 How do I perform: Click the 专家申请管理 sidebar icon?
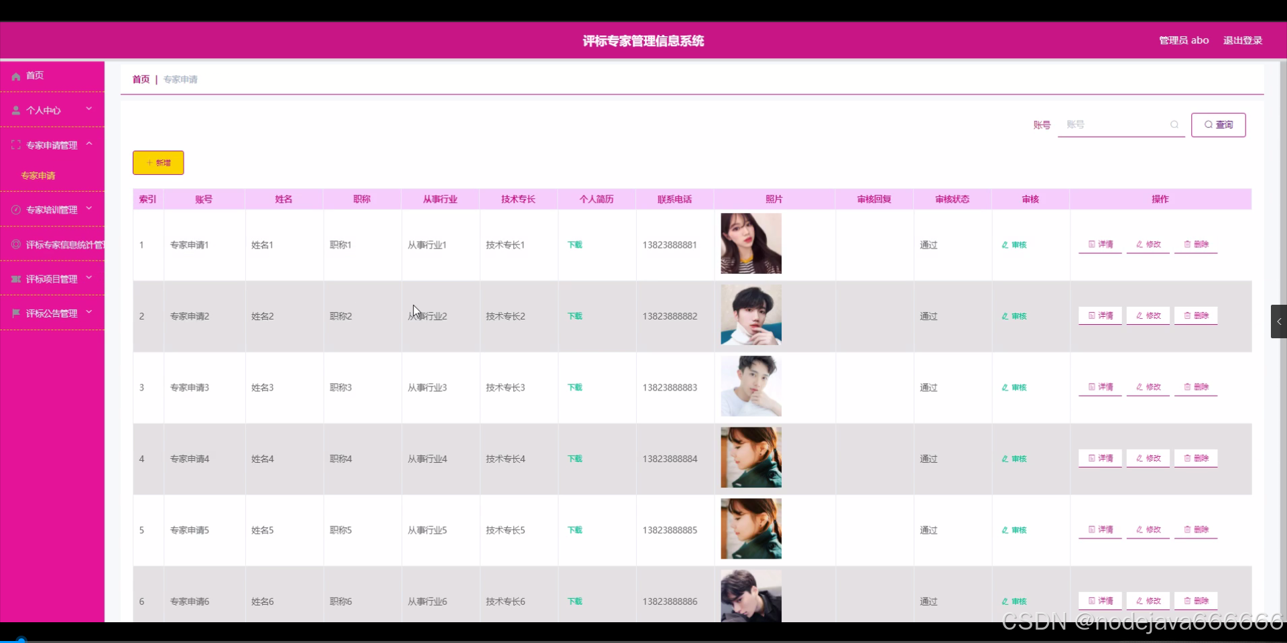pyautogui.click(x=16, y=145)
